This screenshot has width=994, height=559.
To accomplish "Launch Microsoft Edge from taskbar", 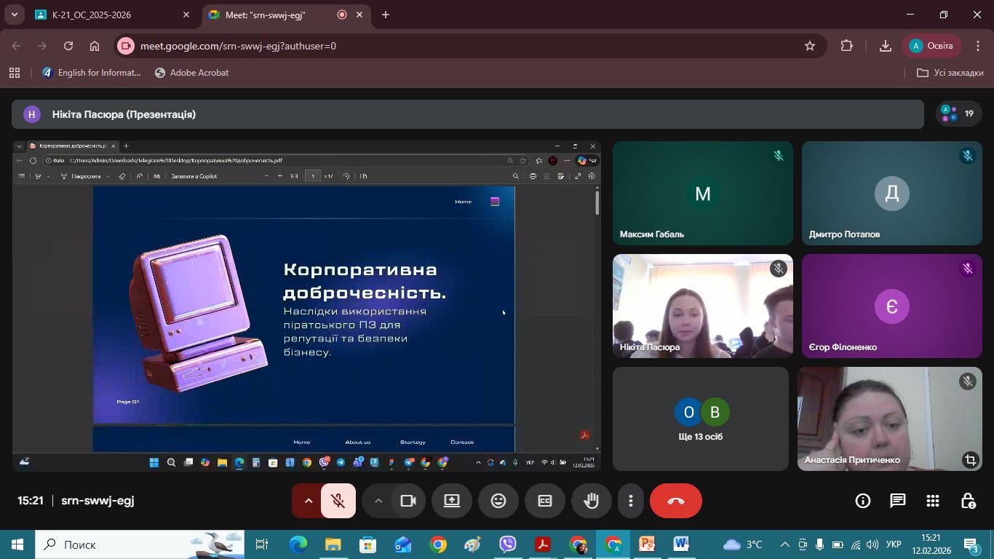I will (x=298, y=544).
